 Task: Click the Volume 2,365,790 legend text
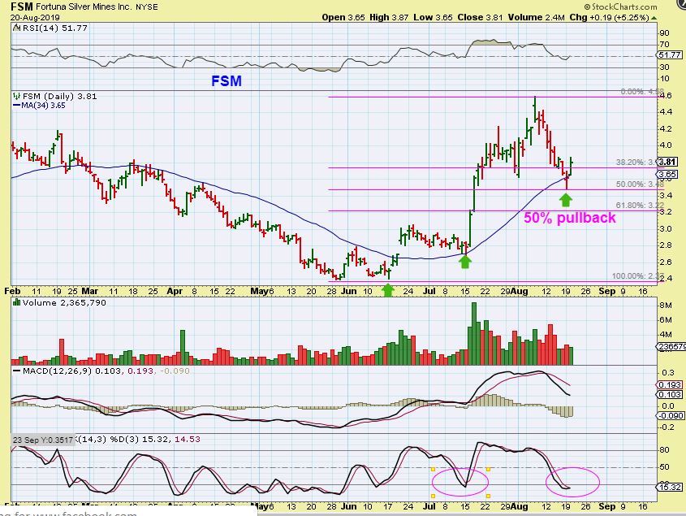[x=64, y=302]
